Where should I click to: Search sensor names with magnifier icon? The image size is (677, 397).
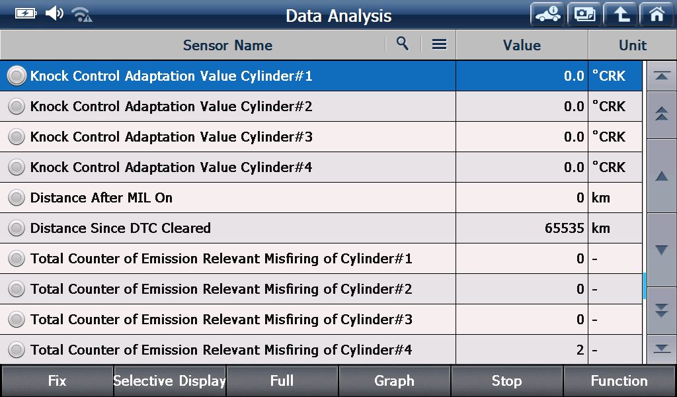point(403,44)
